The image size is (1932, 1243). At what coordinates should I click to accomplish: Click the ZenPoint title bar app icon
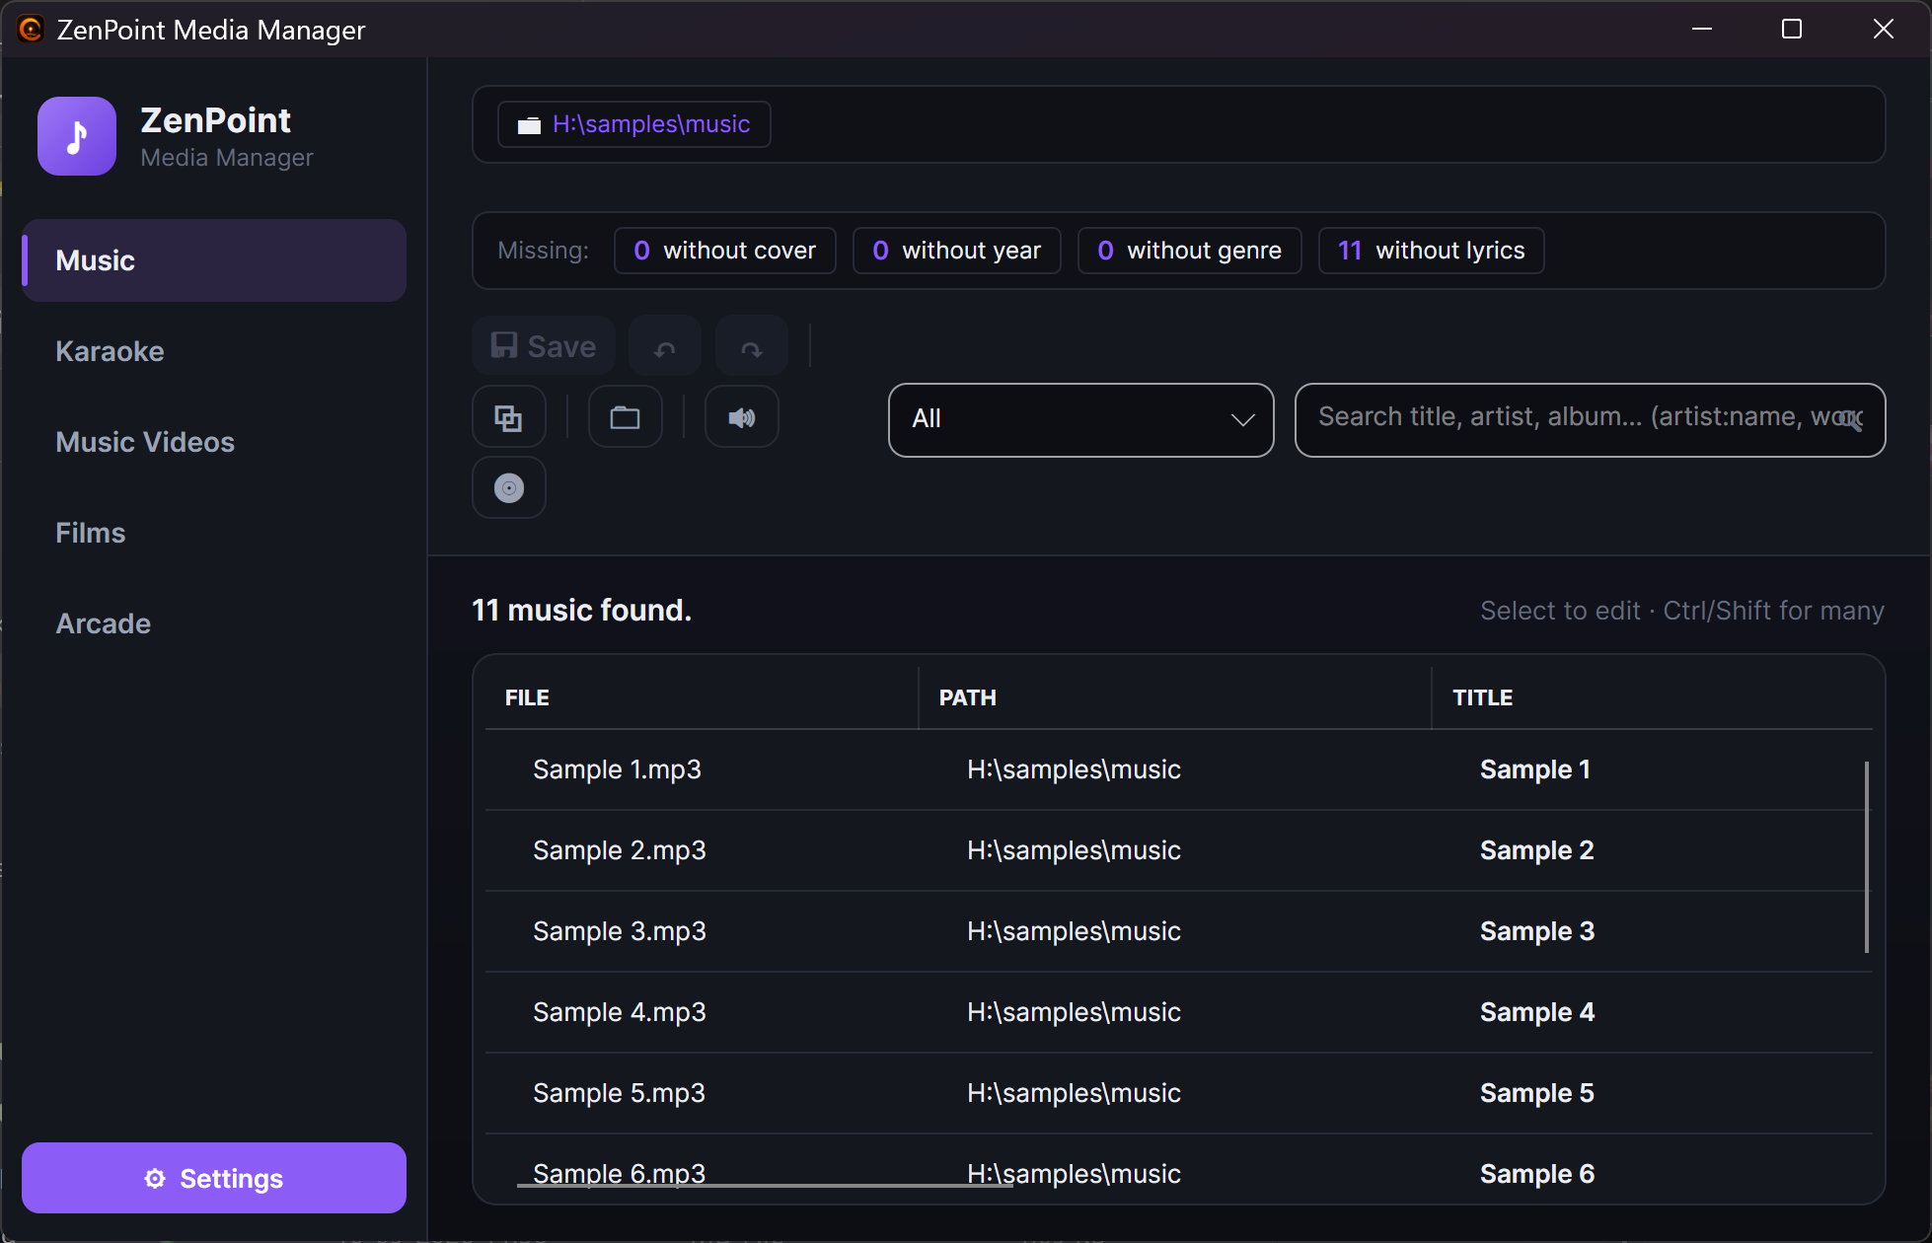(x=31, y=30)
